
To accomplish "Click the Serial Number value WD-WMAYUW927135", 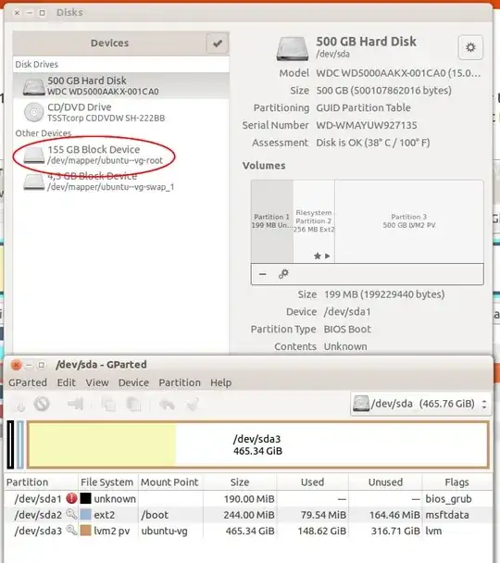I will tap(366, 125).
